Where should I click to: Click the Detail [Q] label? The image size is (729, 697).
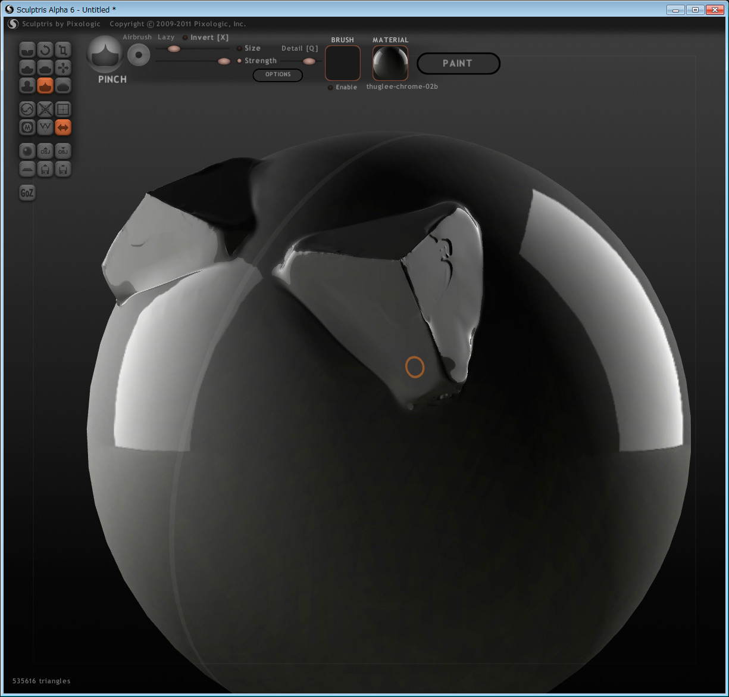(300, 48)
